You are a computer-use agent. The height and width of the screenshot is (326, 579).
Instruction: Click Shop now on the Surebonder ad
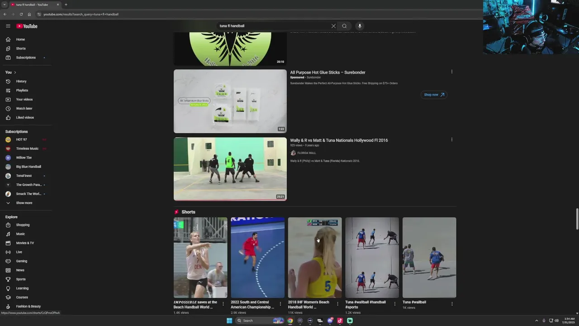pos(434,95)
